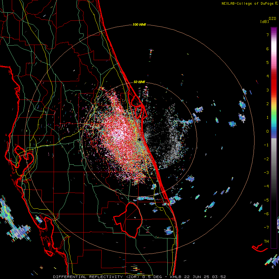Click the [dB] unit label
This screenshot has height=279, width=279.
[x=264, y=22]
